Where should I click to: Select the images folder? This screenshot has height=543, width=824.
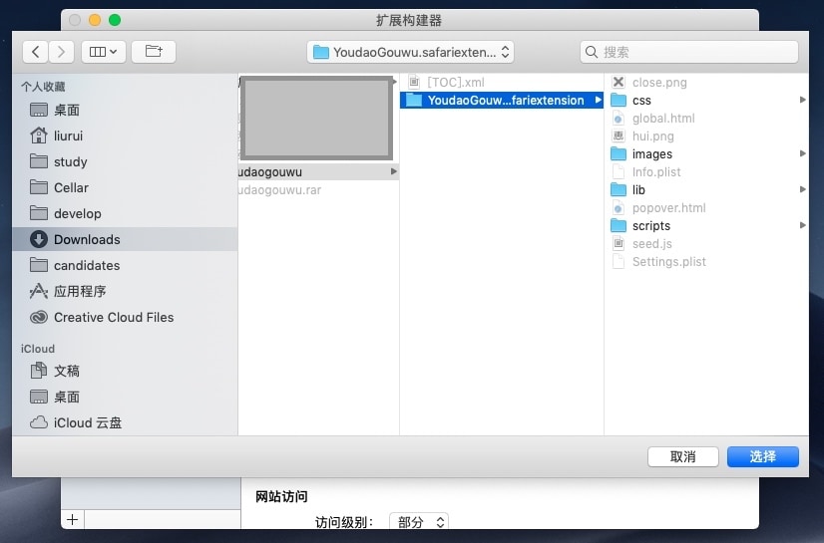(651, 154)
